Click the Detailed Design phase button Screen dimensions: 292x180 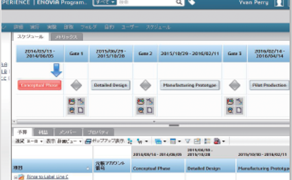pyautogui.click(x=111, y=85)
